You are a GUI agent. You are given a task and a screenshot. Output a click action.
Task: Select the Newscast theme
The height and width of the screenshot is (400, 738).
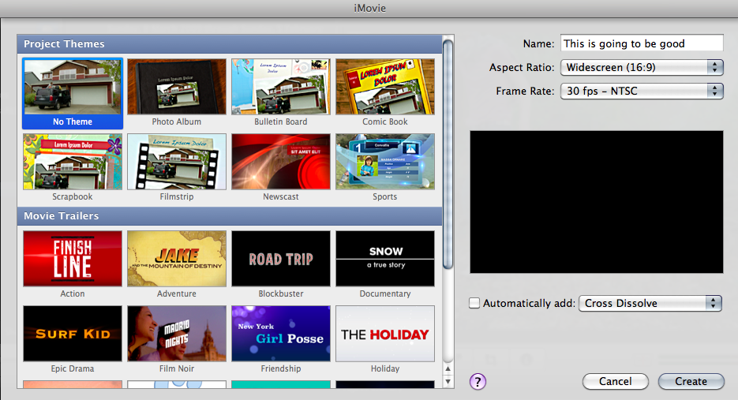pyautogui.click(x=281, y=162)
